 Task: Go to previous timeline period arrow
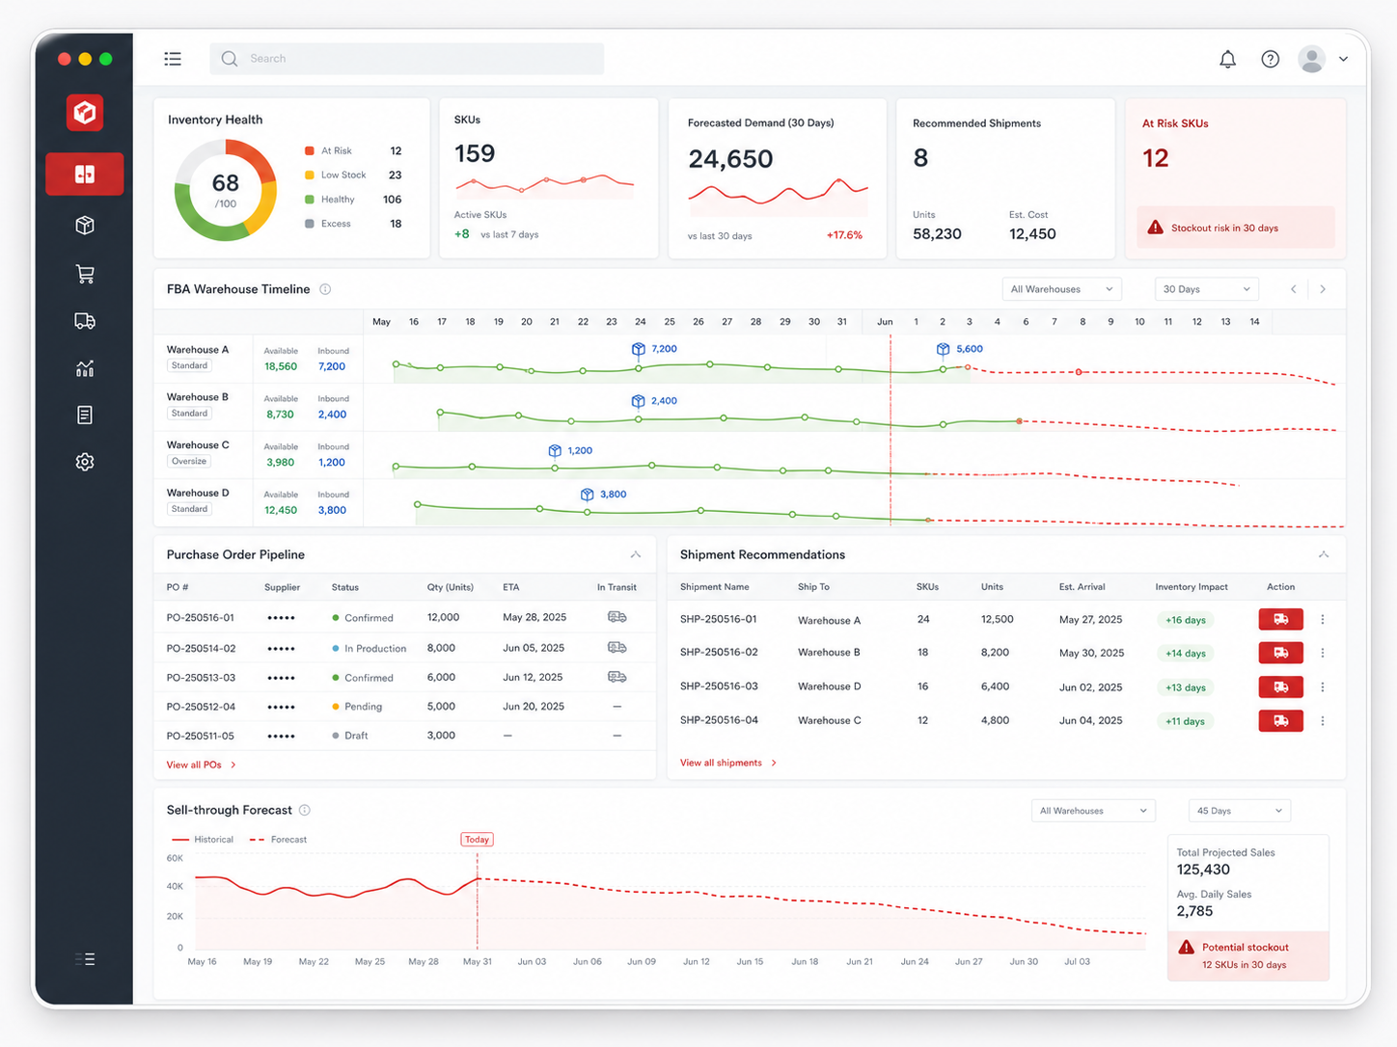(x=1294, y=289)
